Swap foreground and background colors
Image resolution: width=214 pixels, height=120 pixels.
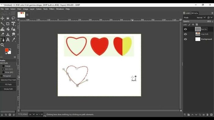(10, 49)
